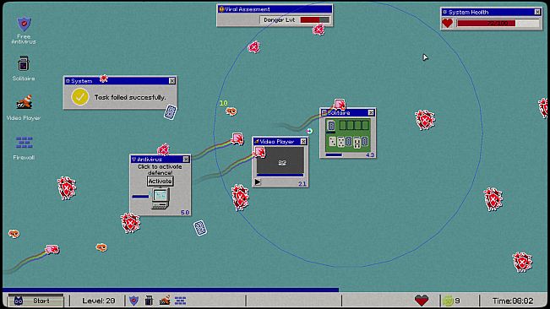The height and width of the screenshot is (309, 550).
Task: Click the shield virus below Video Player window
Action: tap(240, 198)
